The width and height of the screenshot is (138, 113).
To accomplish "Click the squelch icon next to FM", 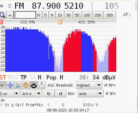I will pos(10,6).
